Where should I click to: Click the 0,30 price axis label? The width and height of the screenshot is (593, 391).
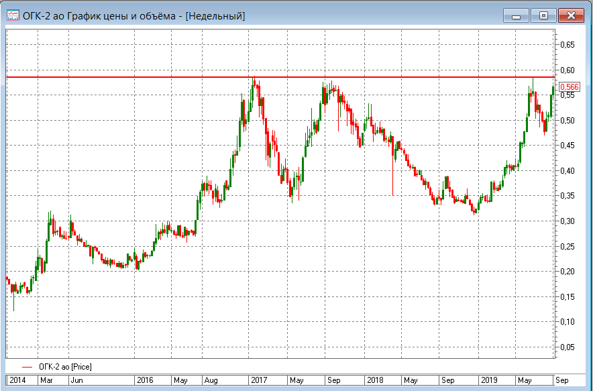coord(568,221)
